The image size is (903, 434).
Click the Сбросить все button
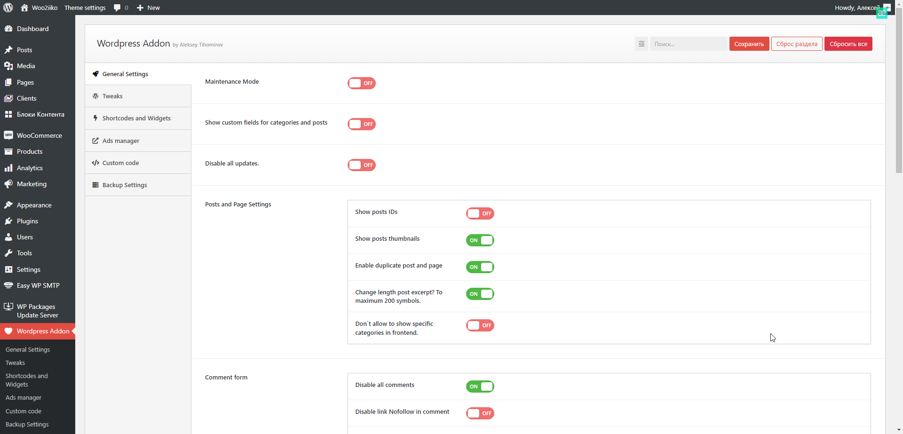[x=848, y=44]
